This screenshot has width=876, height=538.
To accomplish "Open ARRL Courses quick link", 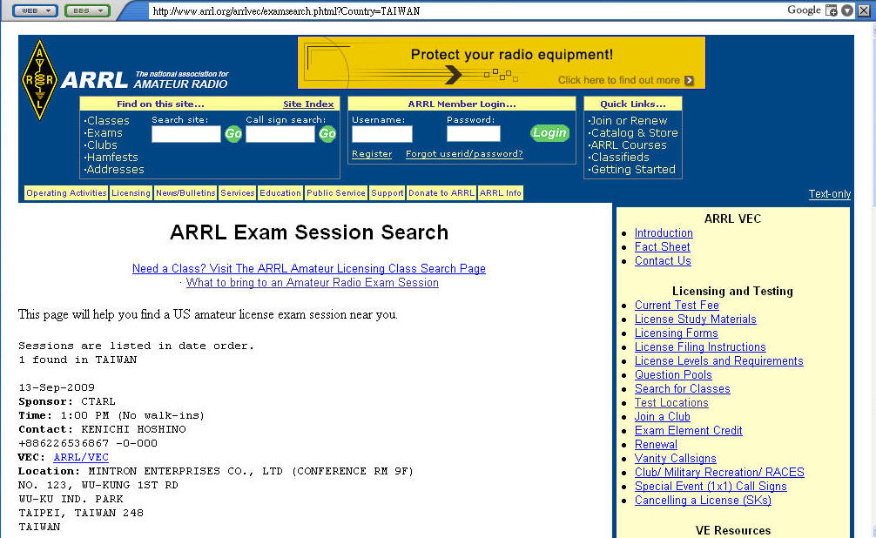I will pyautogui.click(x=627, y=145).
